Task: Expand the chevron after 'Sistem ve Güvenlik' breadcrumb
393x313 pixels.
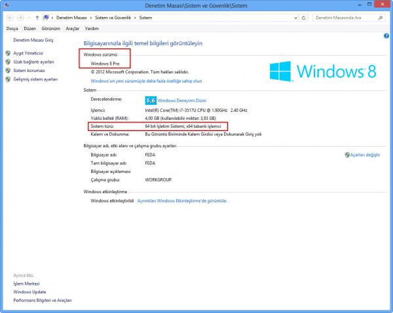Action: tap(135, 18)
